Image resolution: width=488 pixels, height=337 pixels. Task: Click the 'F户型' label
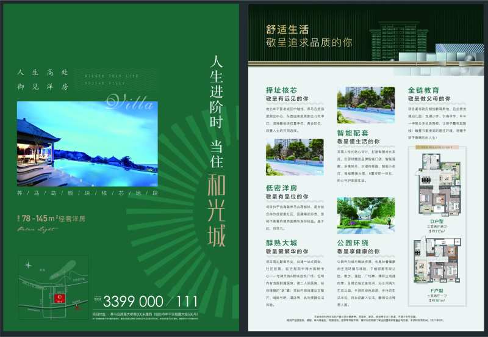437,291
